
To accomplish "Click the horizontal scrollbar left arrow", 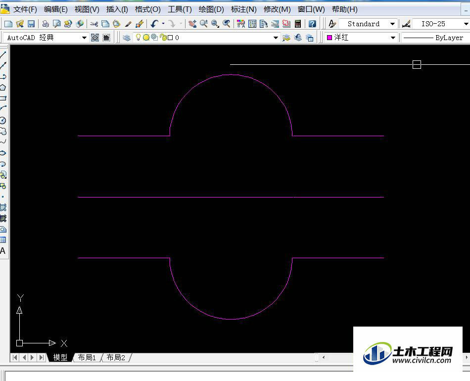I will click(x=324, y=357).
